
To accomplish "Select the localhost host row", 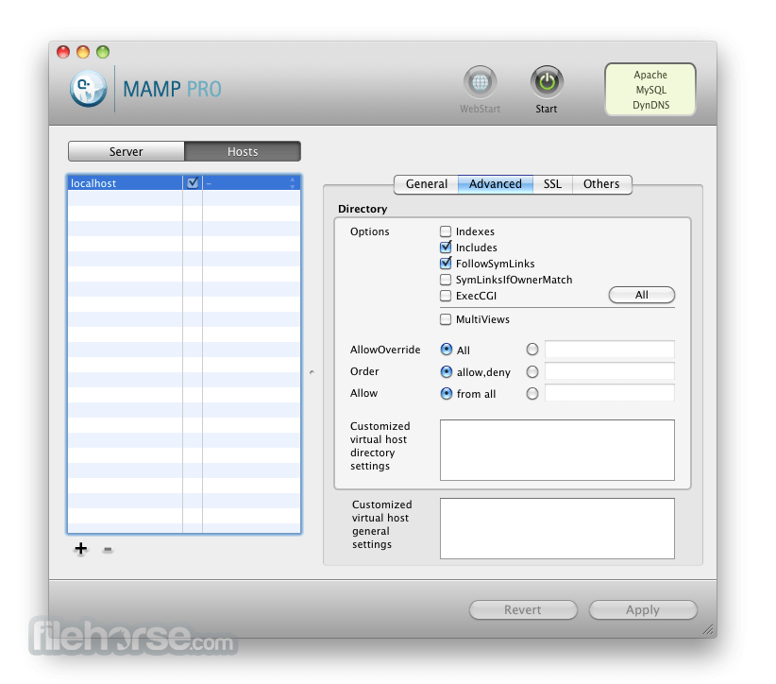I will click(x=184, y=182).
